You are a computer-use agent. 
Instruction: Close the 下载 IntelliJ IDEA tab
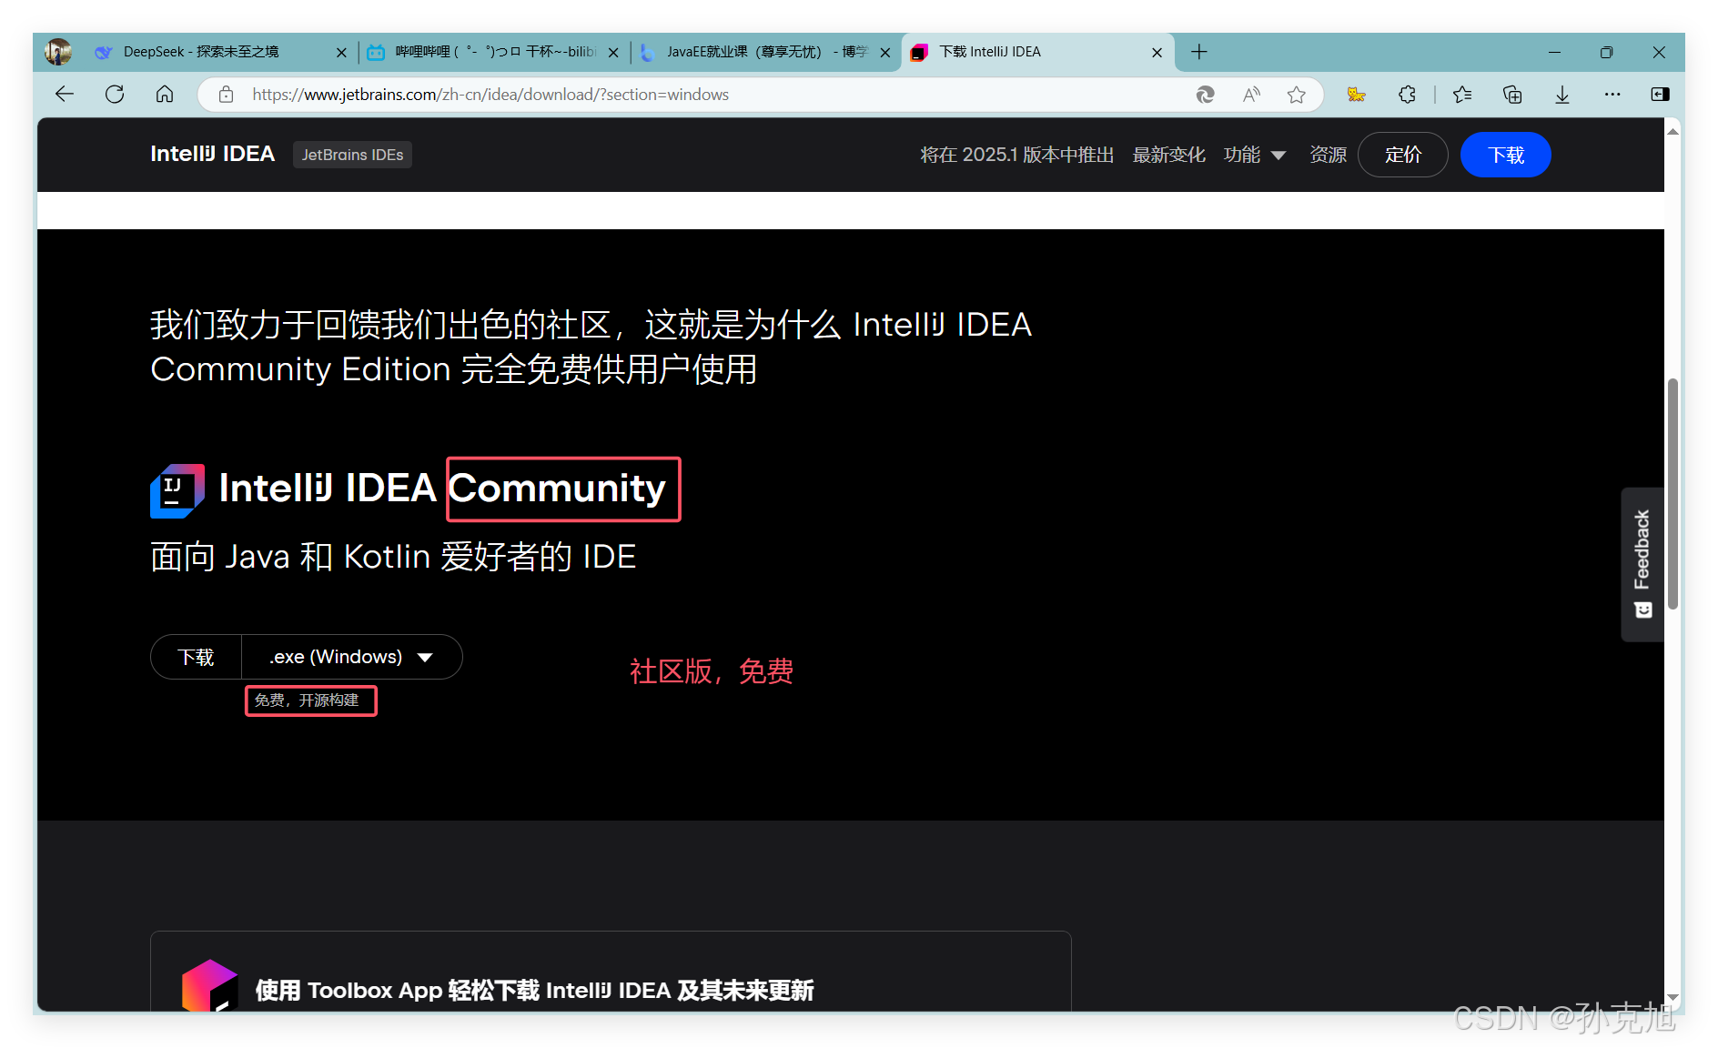(x=1157, y=53)
